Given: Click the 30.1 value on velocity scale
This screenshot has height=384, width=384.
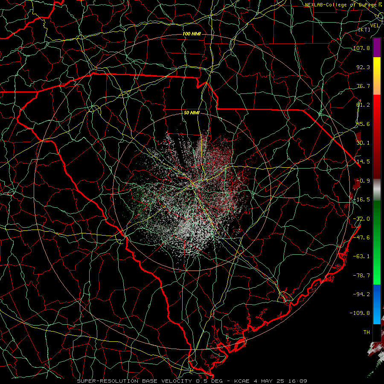Looking at the screenshot, I should [x=363, y=143].
